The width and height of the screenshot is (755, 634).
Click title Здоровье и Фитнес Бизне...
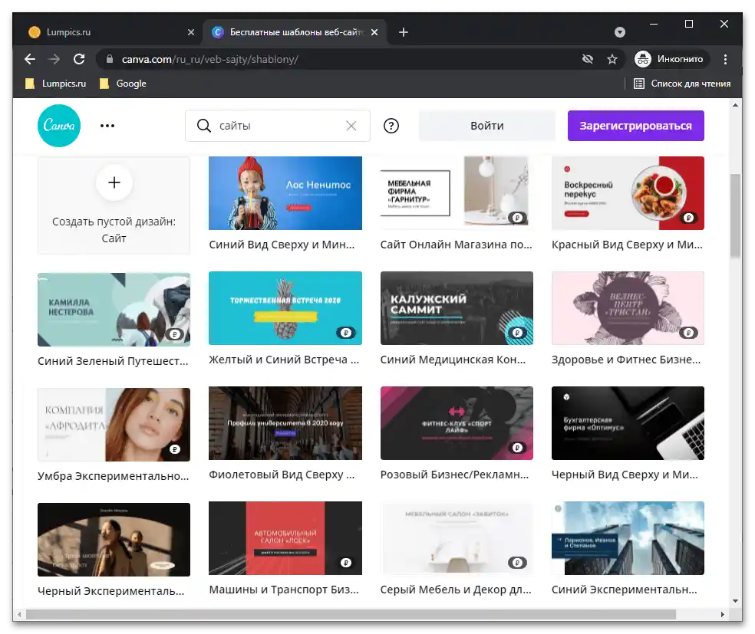[x=626, y=360]
